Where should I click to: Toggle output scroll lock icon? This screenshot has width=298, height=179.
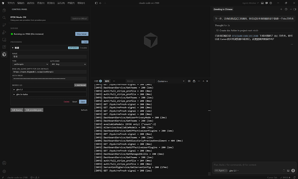point(194,81)
